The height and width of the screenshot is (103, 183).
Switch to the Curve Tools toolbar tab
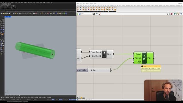(x=43, y=12)
